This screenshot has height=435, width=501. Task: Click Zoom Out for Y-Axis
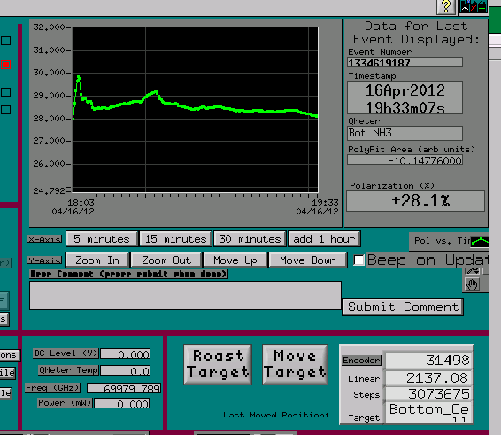(166, 260)
